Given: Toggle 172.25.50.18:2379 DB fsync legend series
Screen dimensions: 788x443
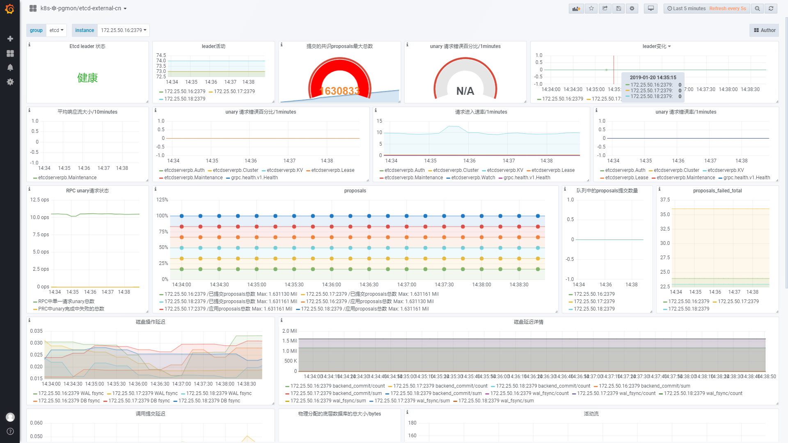Looking at the screenshot, I should [209, 401].
